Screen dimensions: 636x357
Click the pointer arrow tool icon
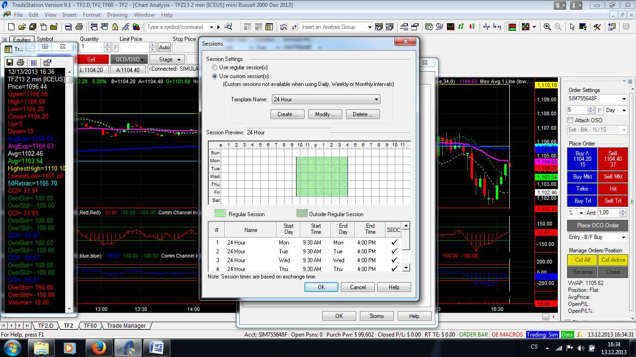[x=572, y=27]
